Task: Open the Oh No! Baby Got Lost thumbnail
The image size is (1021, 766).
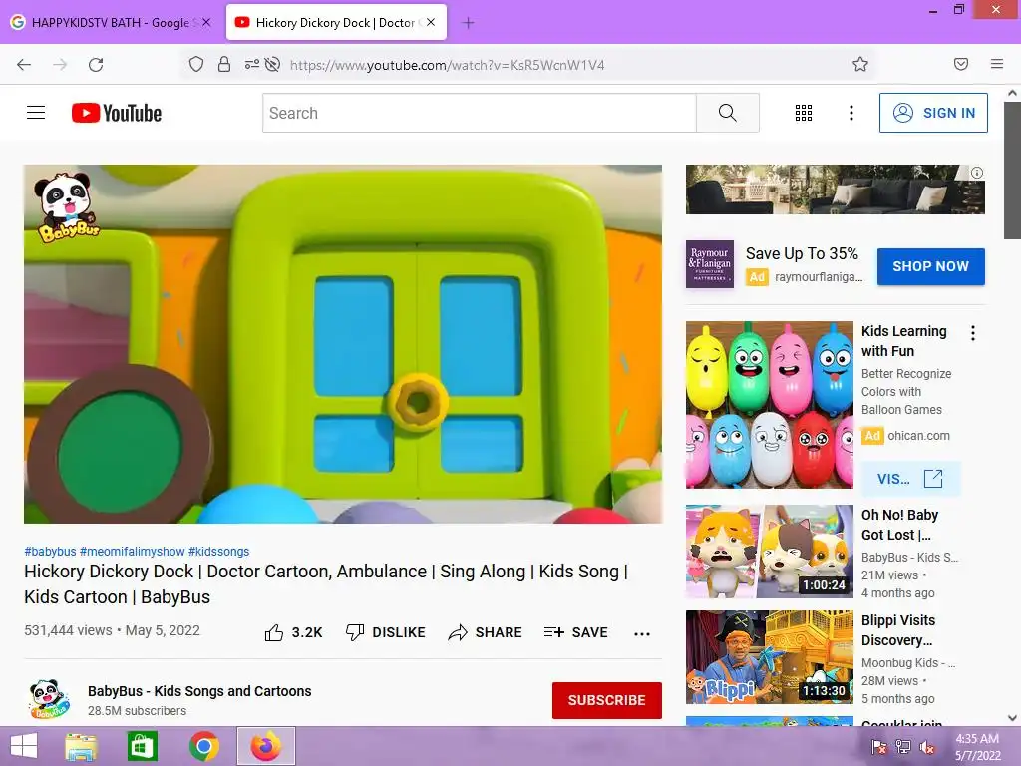Action: [769, 551]
